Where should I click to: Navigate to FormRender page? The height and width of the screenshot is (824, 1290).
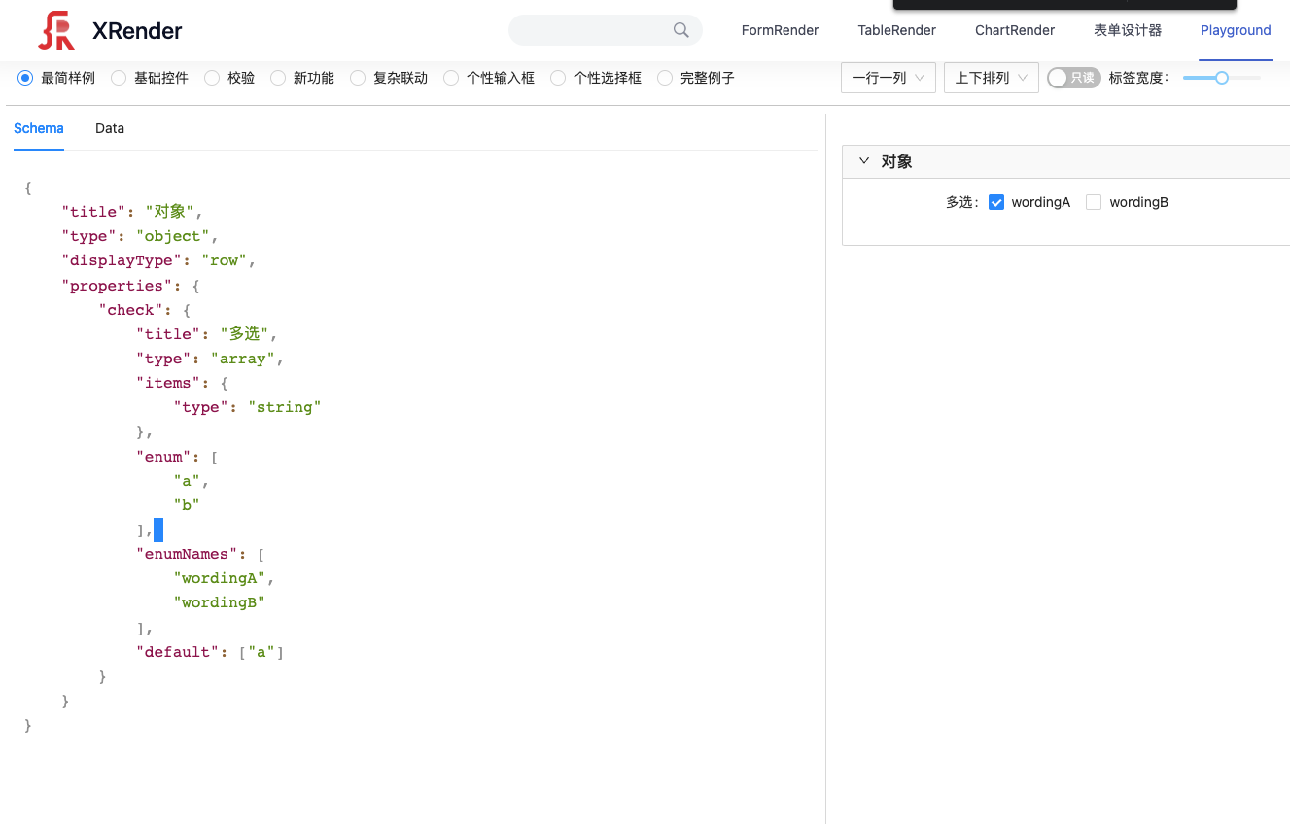pyautogui.click(x=780, y=30)
